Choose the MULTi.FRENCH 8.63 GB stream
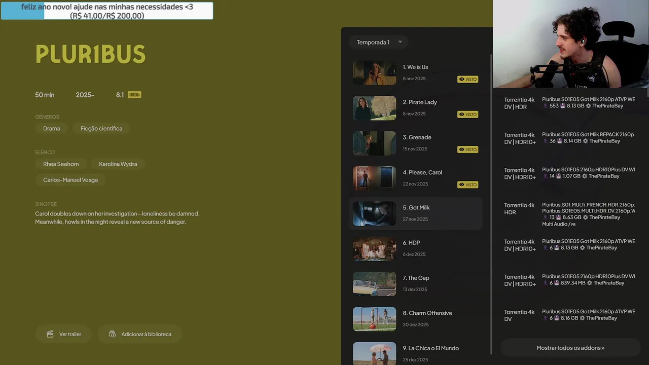 coord(570,214)
